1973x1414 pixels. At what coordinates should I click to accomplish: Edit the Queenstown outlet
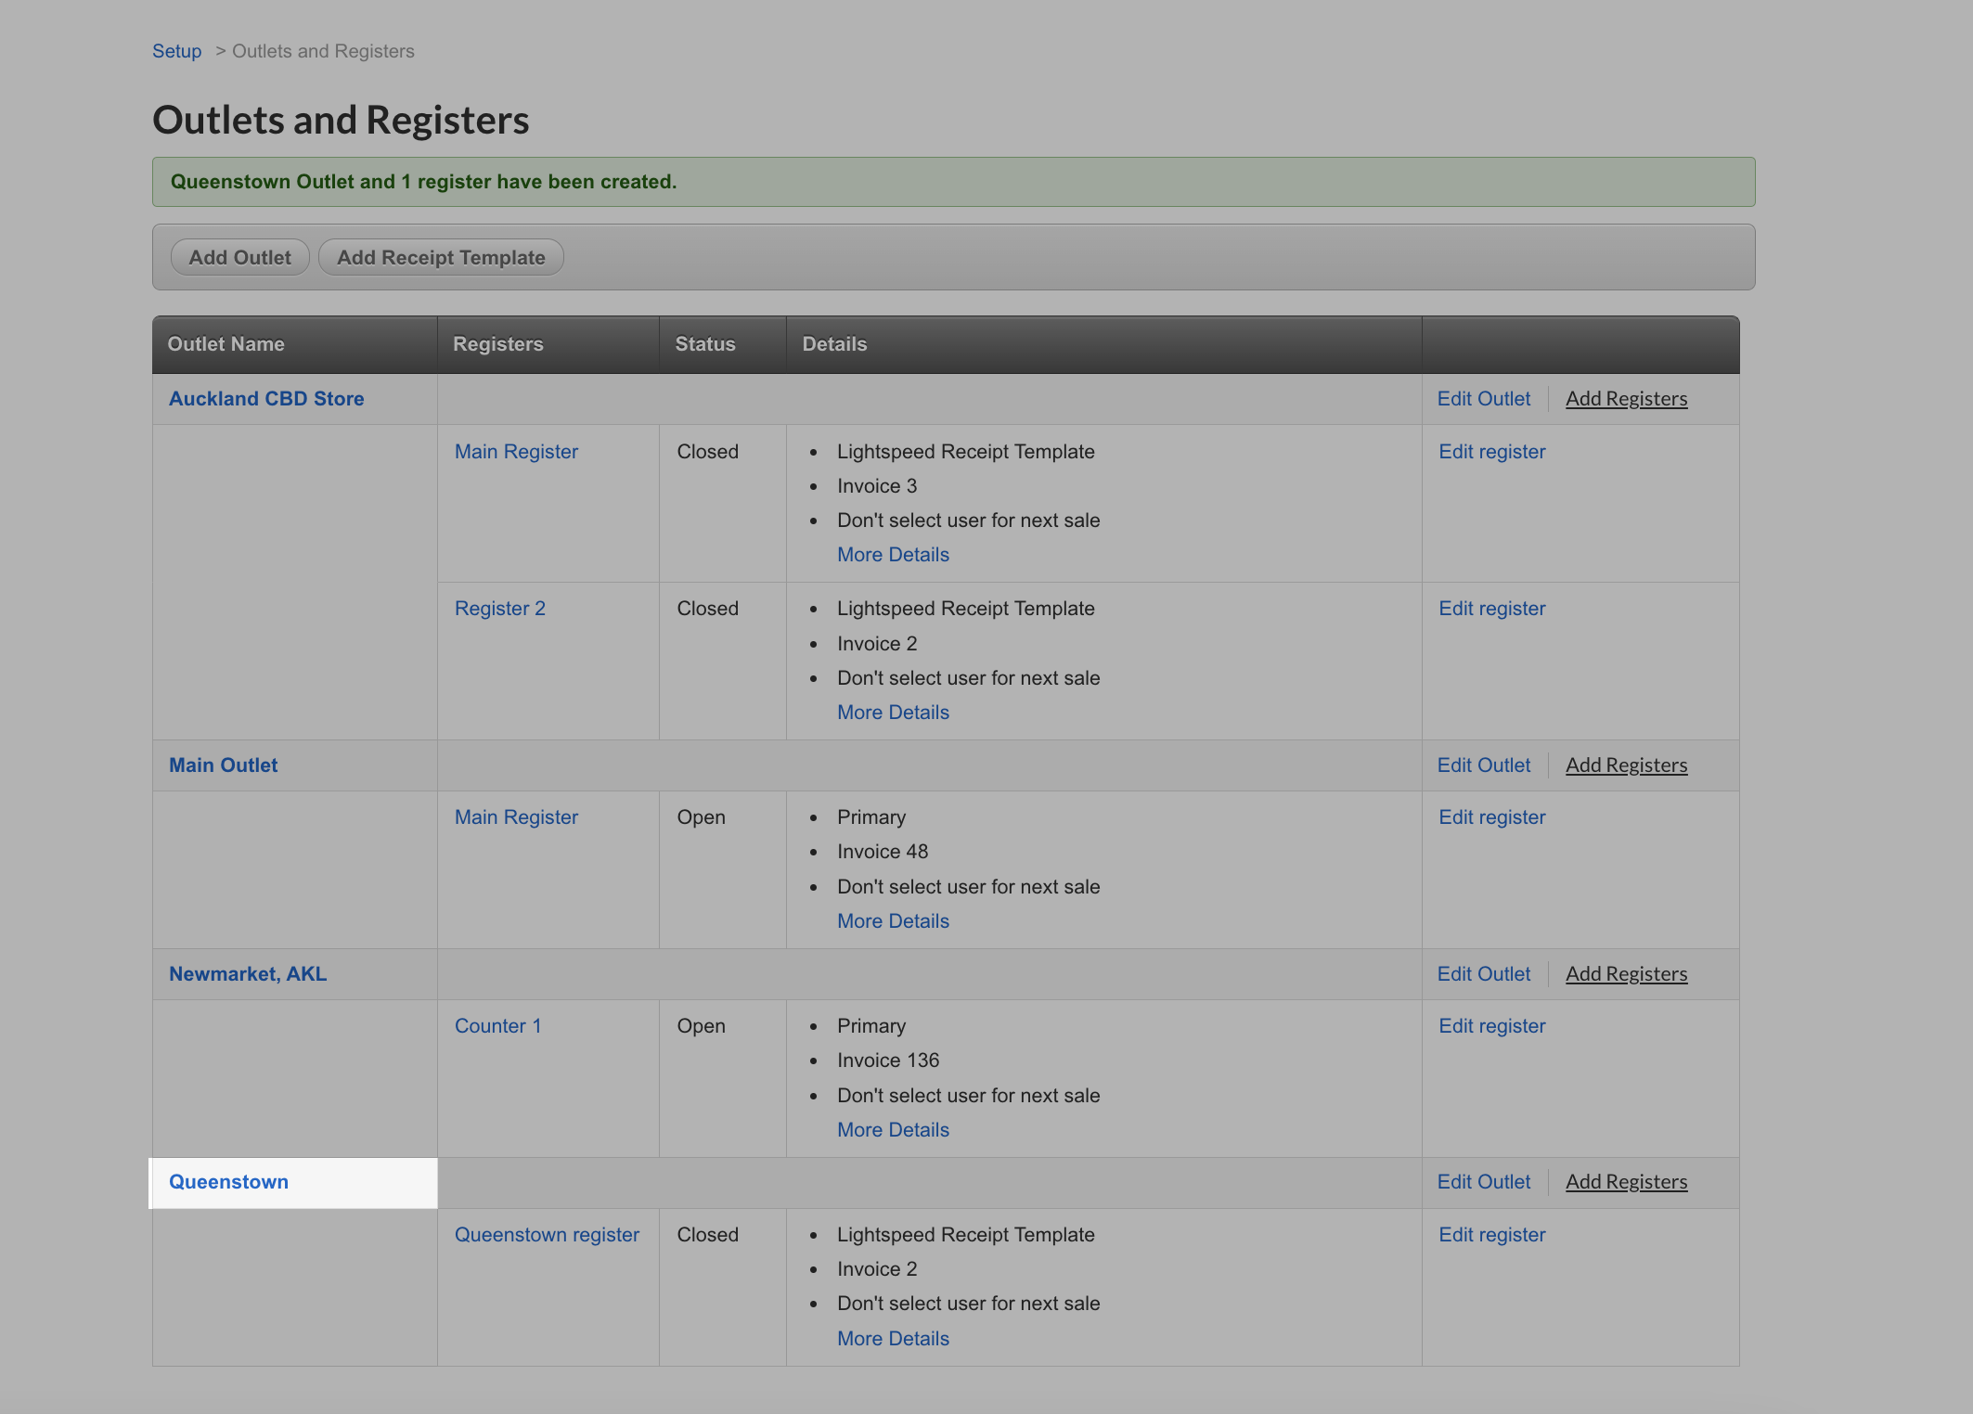1483,1182
